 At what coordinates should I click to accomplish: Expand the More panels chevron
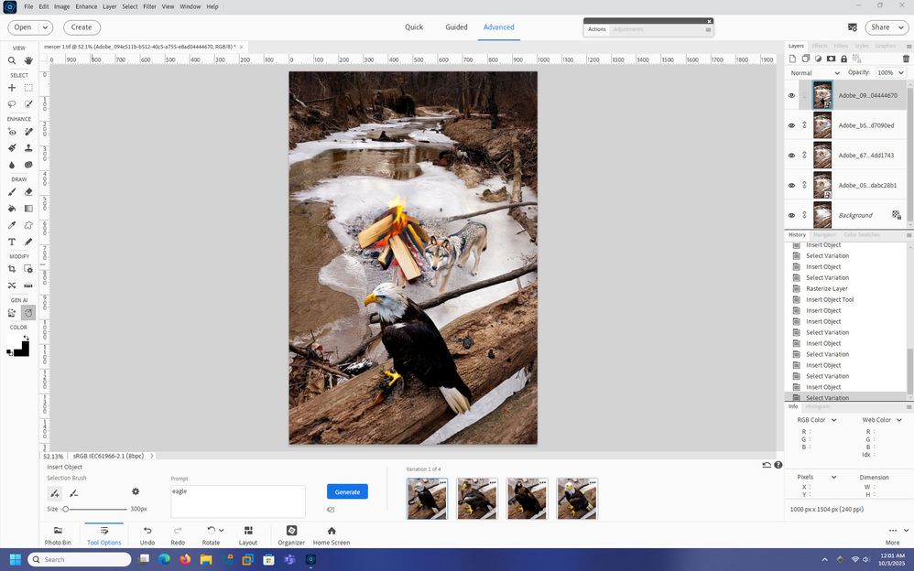point(906,530)
